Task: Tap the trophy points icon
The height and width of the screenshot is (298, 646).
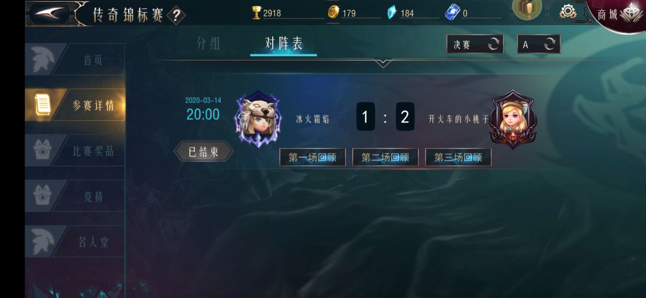Action: click(257, 13)
